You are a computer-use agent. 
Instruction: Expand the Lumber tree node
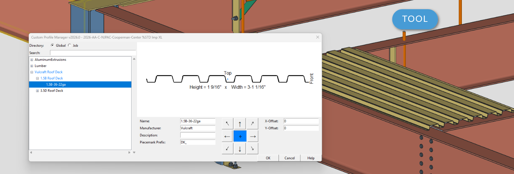[32, 66]
